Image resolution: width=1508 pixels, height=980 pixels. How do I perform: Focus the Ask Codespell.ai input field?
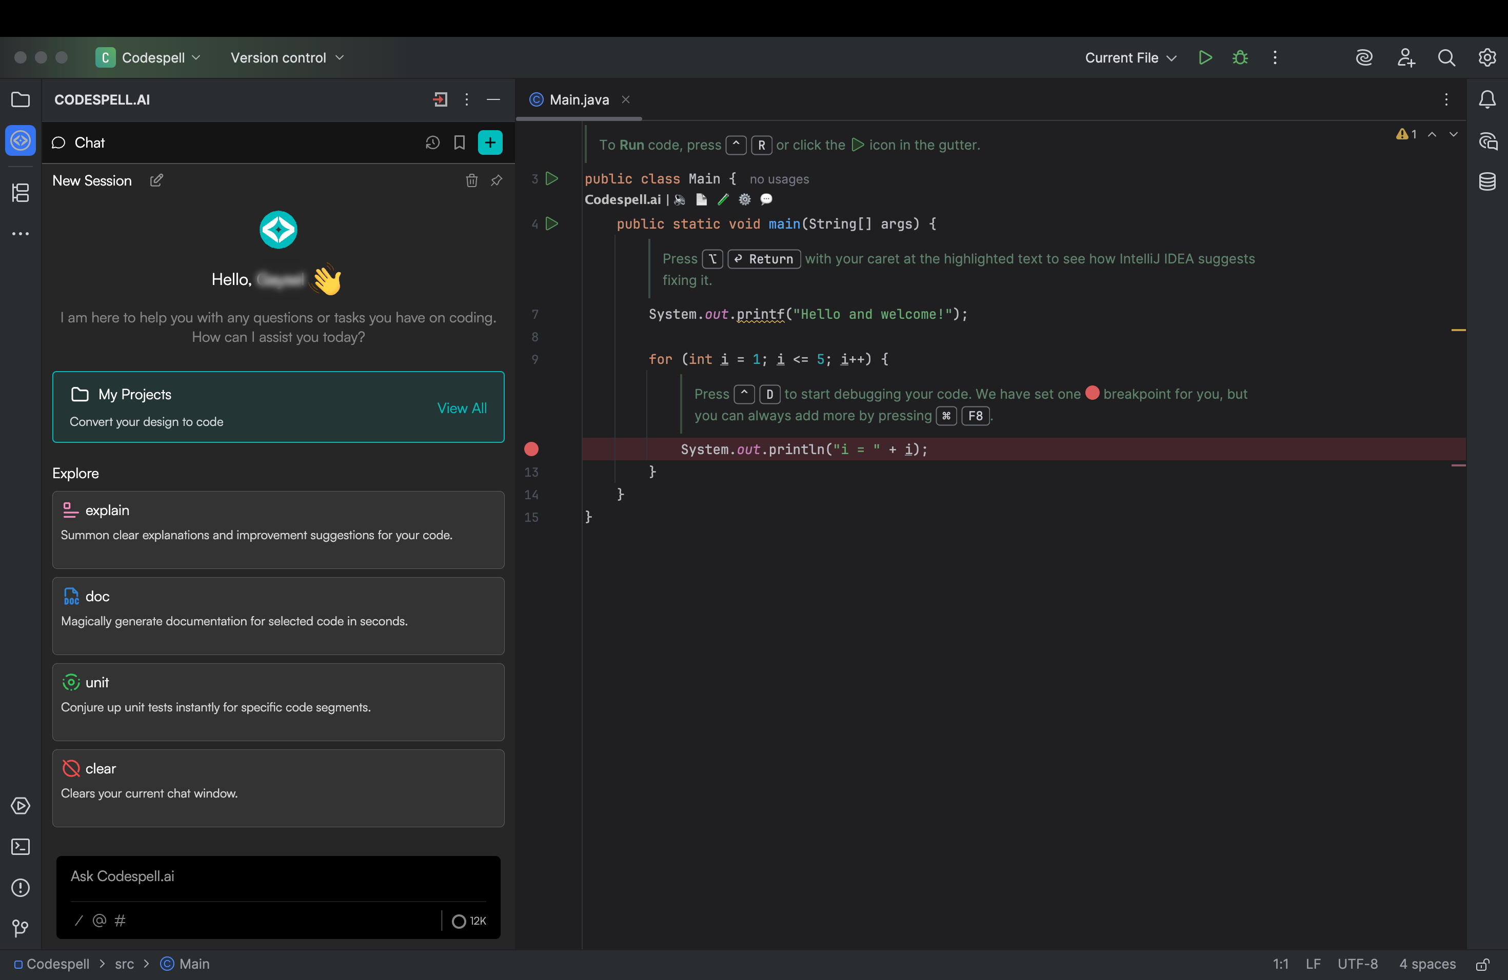pos(278,877)
